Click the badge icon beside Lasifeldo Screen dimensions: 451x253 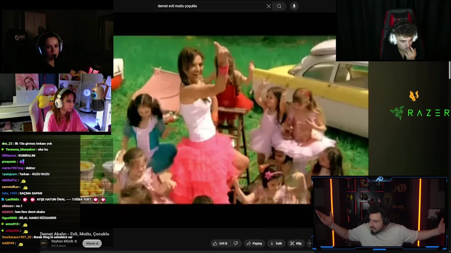[x=3, y=199]
